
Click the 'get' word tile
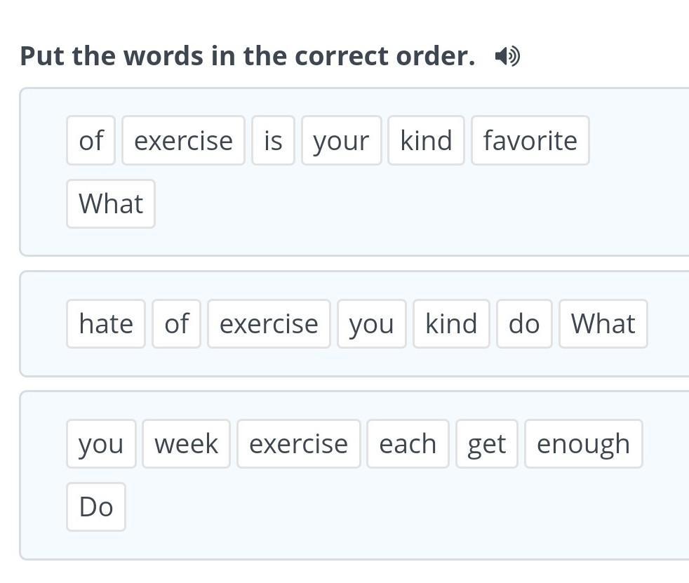(x=486, y=444)
